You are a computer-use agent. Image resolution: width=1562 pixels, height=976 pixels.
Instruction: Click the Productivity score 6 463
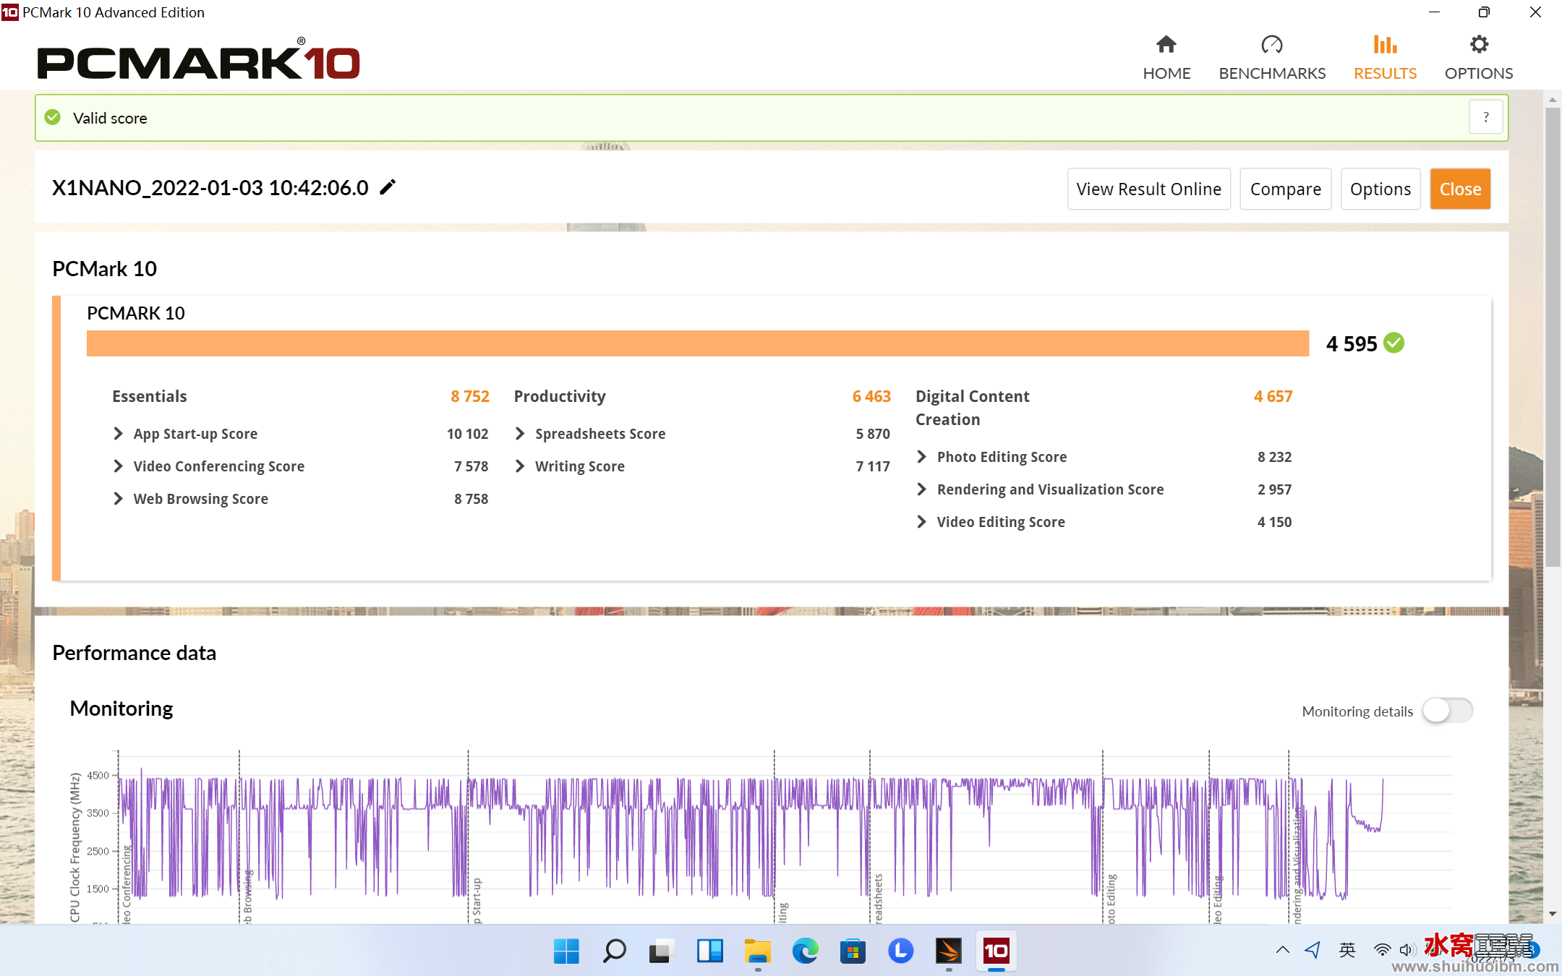[x=871, y=396]
